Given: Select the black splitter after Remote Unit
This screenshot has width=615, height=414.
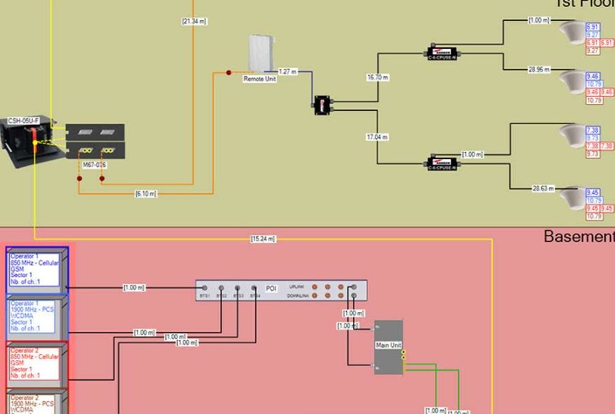Looking at the screenshot, I should 320,104.
